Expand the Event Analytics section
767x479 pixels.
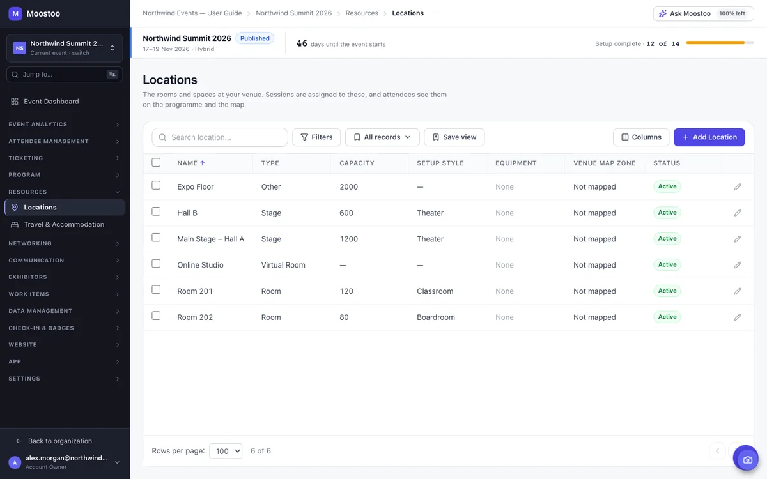coord(65,125)
